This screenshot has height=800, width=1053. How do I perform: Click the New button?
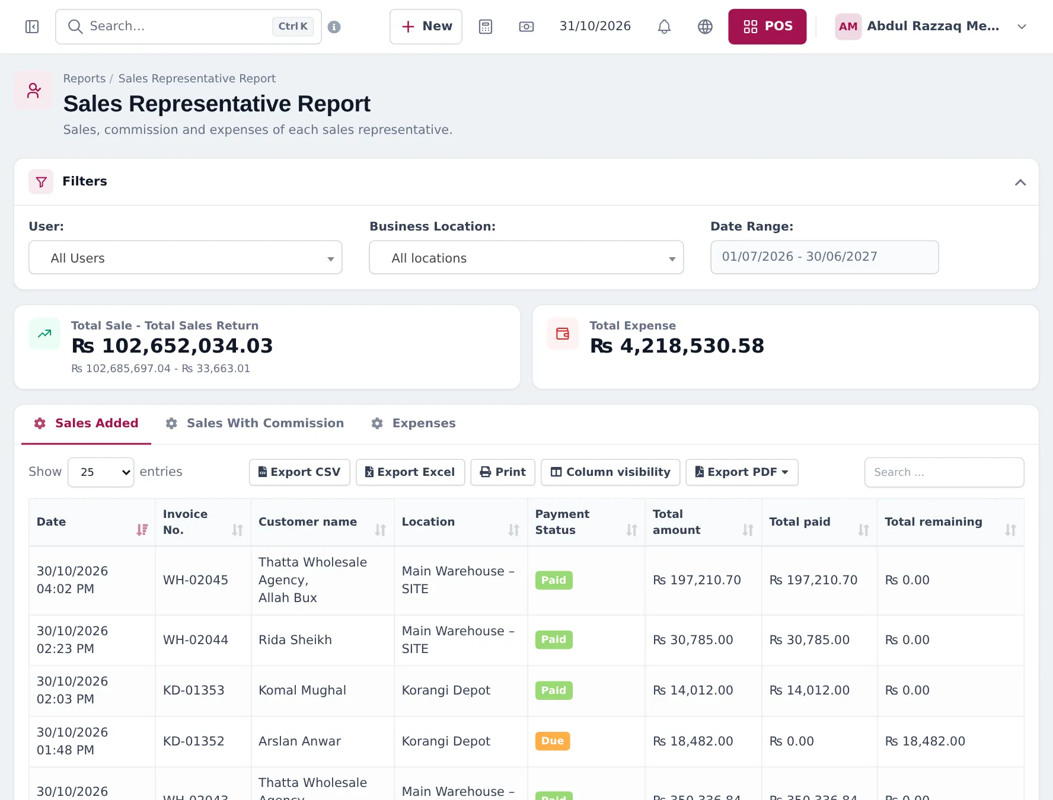coord(426,27)
